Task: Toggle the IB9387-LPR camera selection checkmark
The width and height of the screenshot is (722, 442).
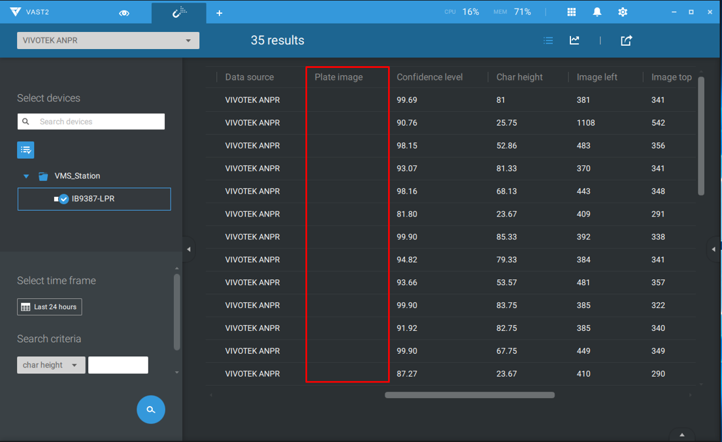Action: coord(63,199)
